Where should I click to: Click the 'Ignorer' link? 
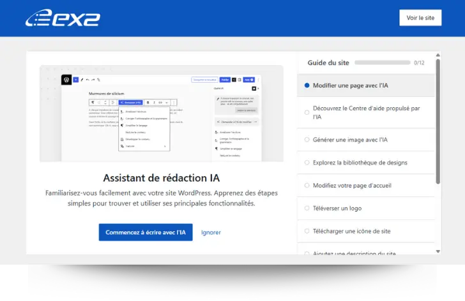point(211,232)
